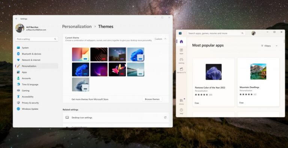Open Apps section in Microsoft Store sidebar
This screenshot has width=288, height=148.
[x=181, y=51]
